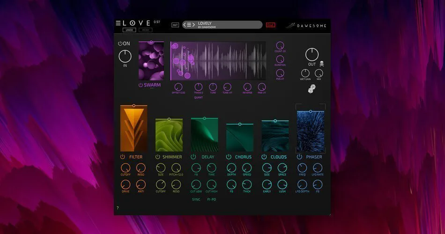Screen dimensions: 445x234
Task: Toggle the SWARM power button
Action: click(141, 85)
